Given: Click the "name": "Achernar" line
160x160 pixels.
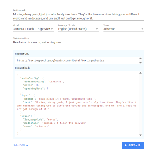Looking at the screenshot, I should pos(36,126).
